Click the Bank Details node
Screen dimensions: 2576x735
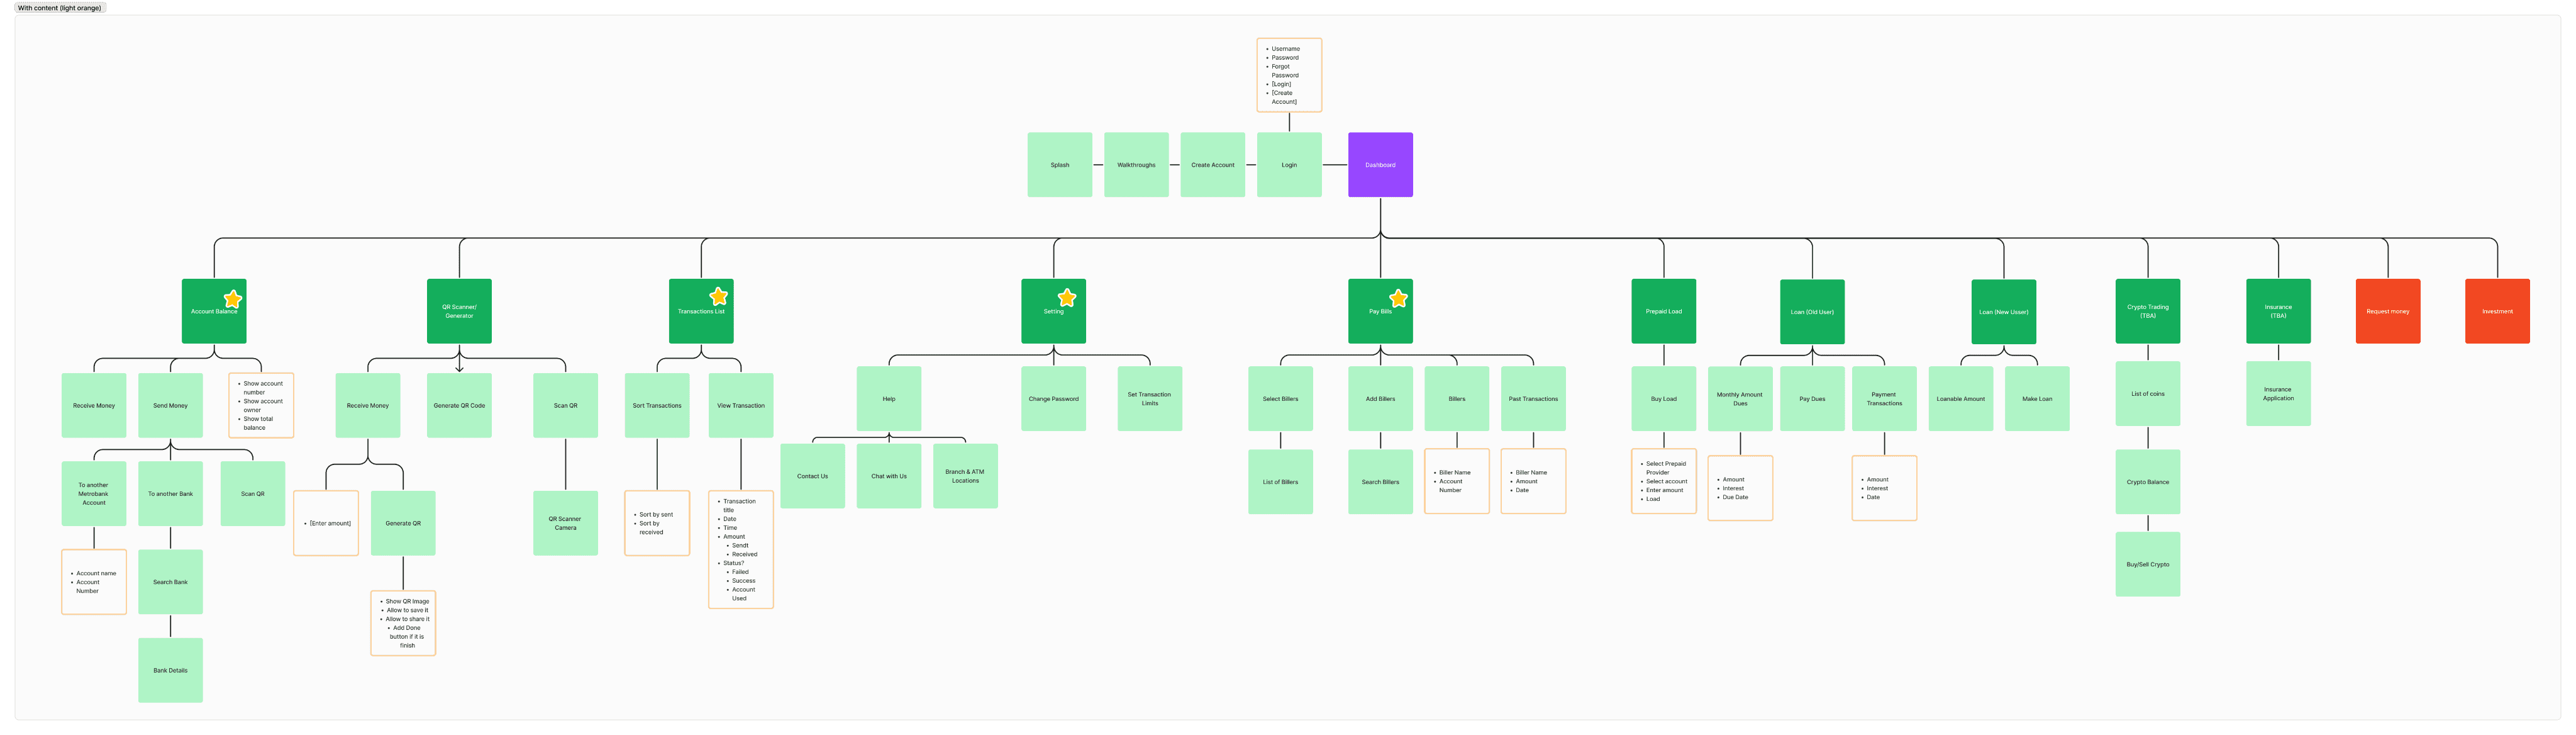click(x=170, y=670)
